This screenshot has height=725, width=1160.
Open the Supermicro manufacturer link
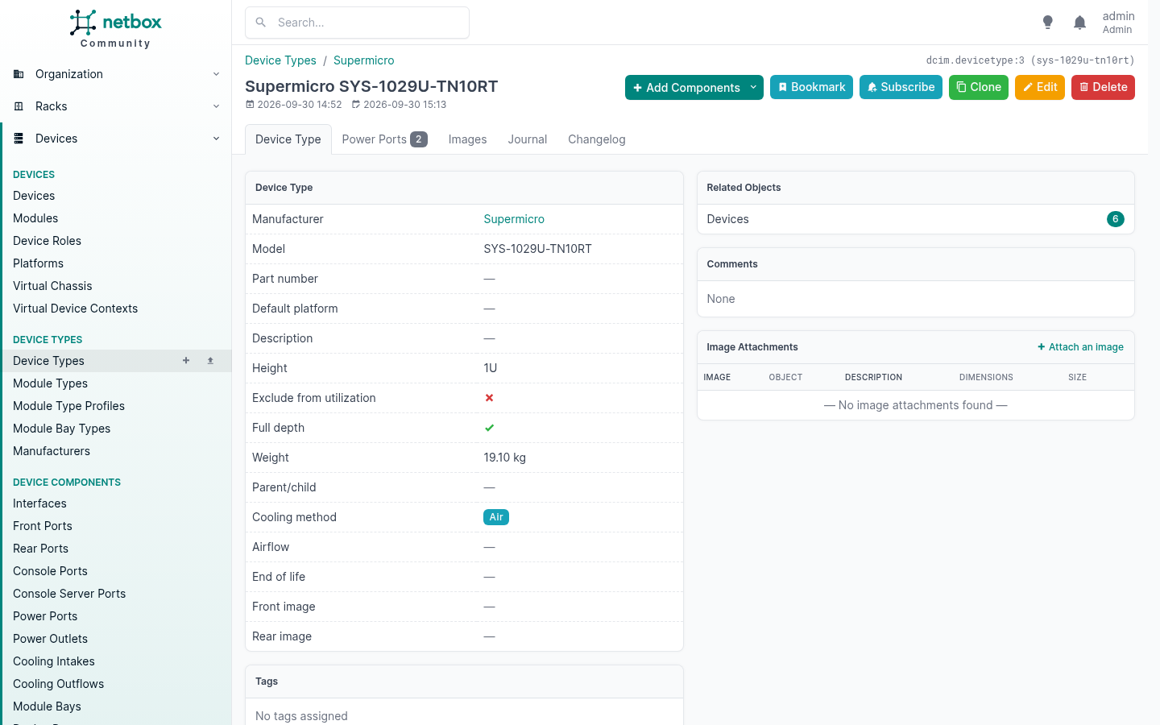[x=514, y=219]
